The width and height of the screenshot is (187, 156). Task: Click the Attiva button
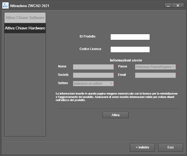[x=116, y=115]
